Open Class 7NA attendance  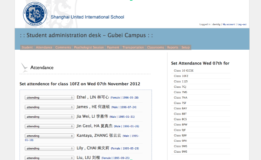coord(181,98)
